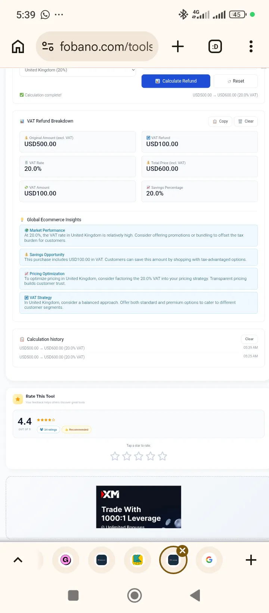Expand the bottom tab strip chevron
This screenshot has width=269, height=613.
[18, 560]
